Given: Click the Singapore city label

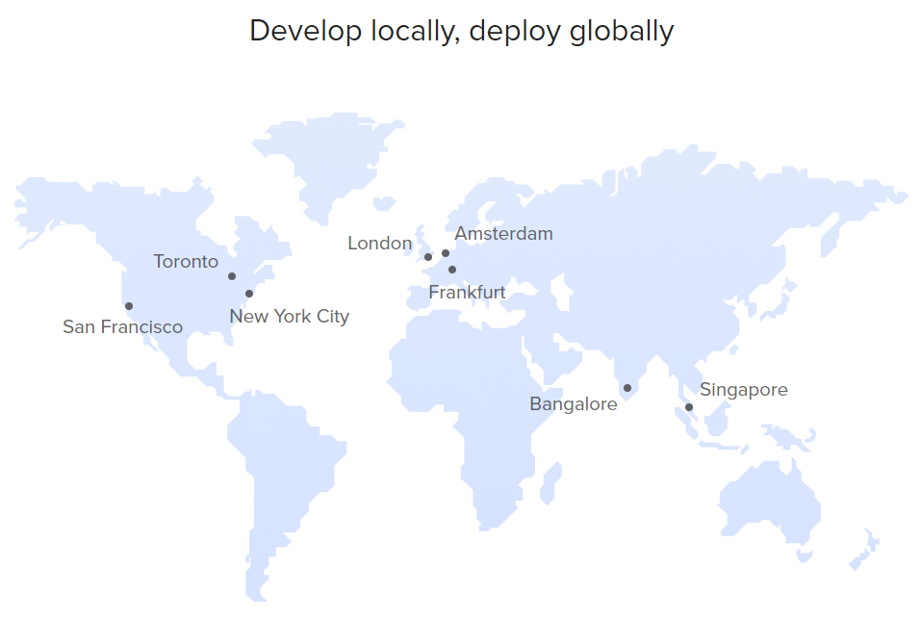Looking at the screenshot, I should point(744,390).
